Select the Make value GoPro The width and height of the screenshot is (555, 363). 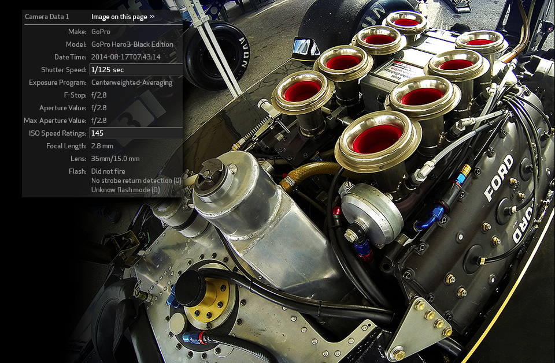click(101, 31)
